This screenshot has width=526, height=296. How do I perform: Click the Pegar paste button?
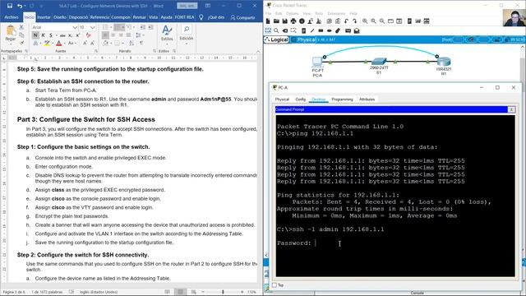[11, 35]
